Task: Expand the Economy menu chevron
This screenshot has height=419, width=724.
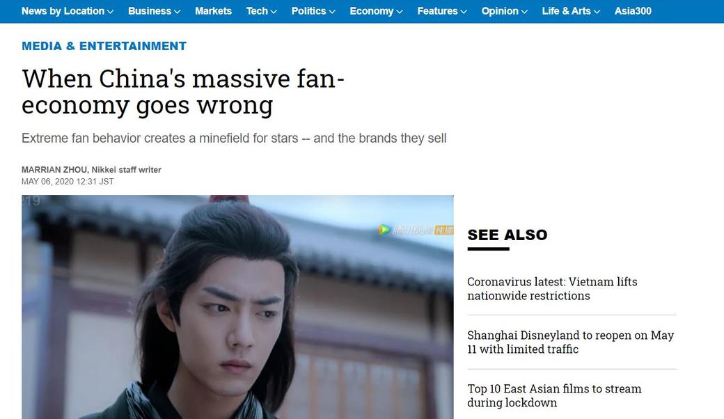Action: click(x=400, y=12)
